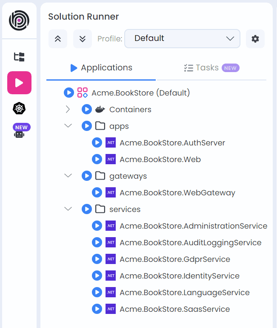
Task: Open the Solution Explorer sidebar icon
Action: click(x=19, y=57)
